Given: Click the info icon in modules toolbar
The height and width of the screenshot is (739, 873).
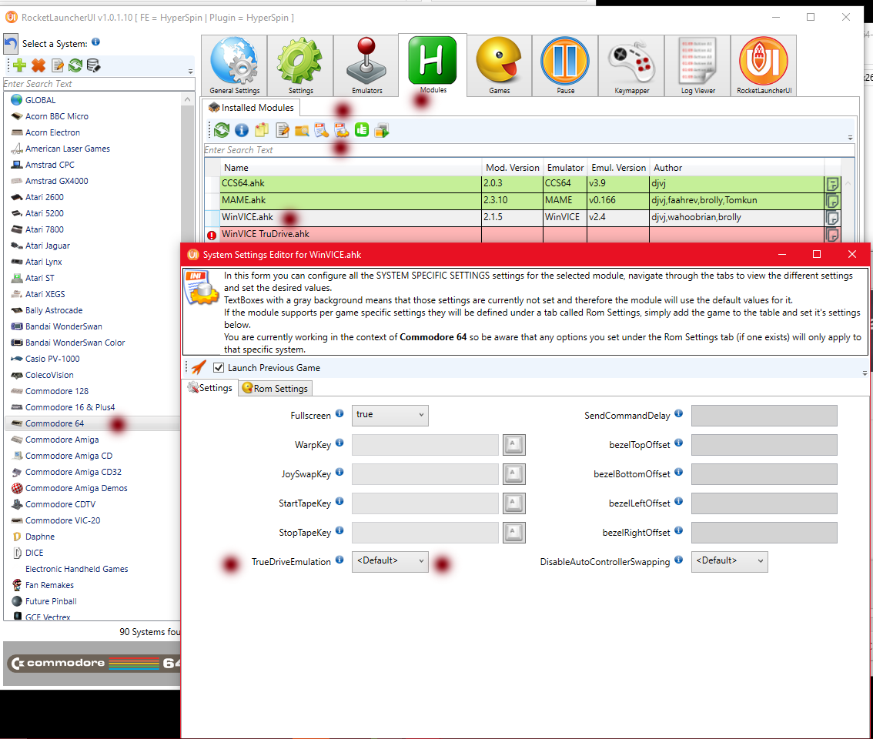Looking at the screenshot, I should pyautogui.click(x=242, y=131).
